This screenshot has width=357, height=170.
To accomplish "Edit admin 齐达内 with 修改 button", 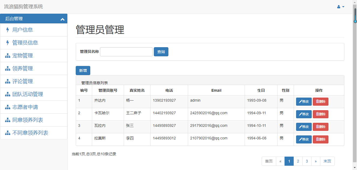I will click(304, 102).
